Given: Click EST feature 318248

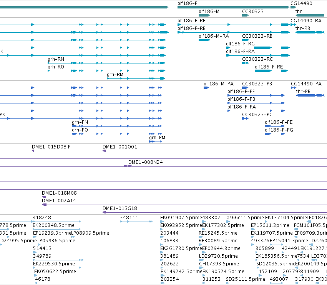Looking at the screenshot, I should [42, 218].
